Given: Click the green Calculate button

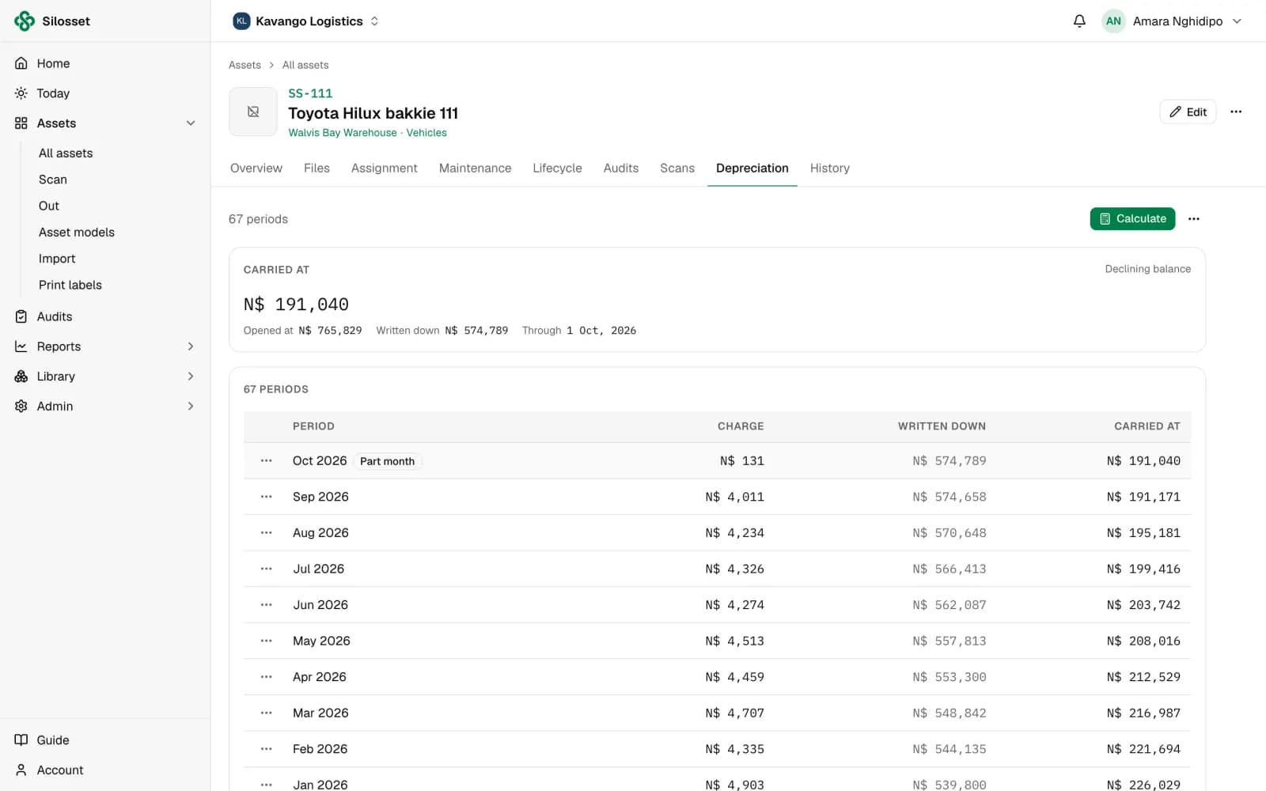Looking at the screenshot, I should tap(1132, 219).
